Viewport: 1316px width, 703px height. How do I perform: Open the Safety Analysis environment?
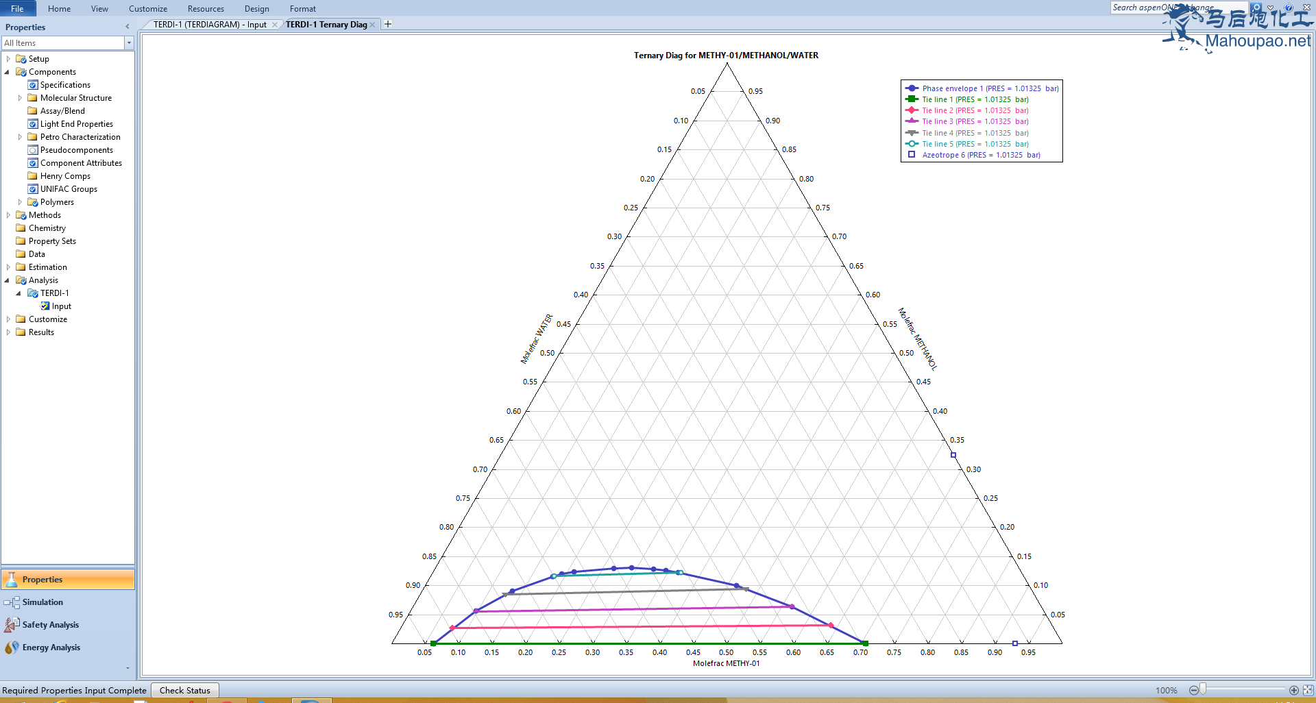[68, 625]
